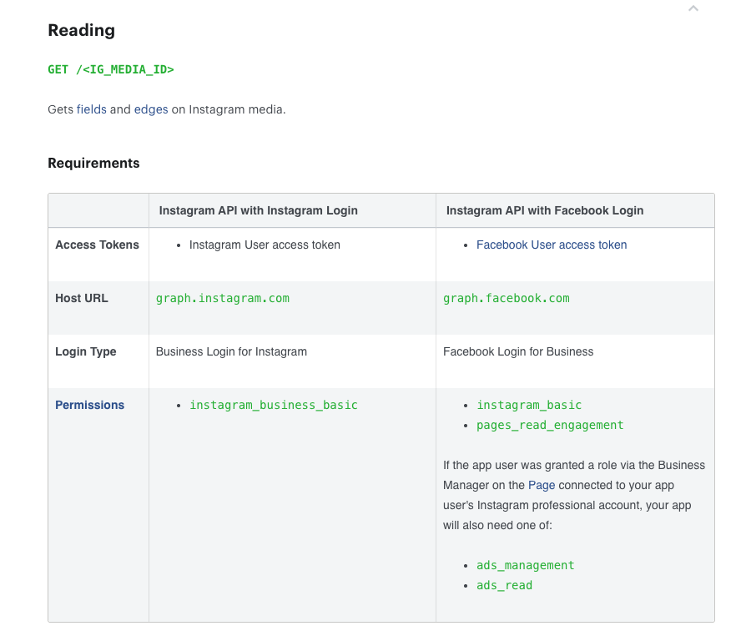Click the "Instagram API with Instagram Login" column header

click(259, 210)
